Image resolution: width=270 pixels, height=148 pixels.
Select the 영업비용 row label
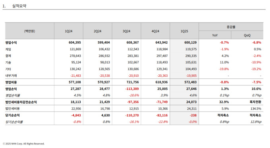coord(11,82)
